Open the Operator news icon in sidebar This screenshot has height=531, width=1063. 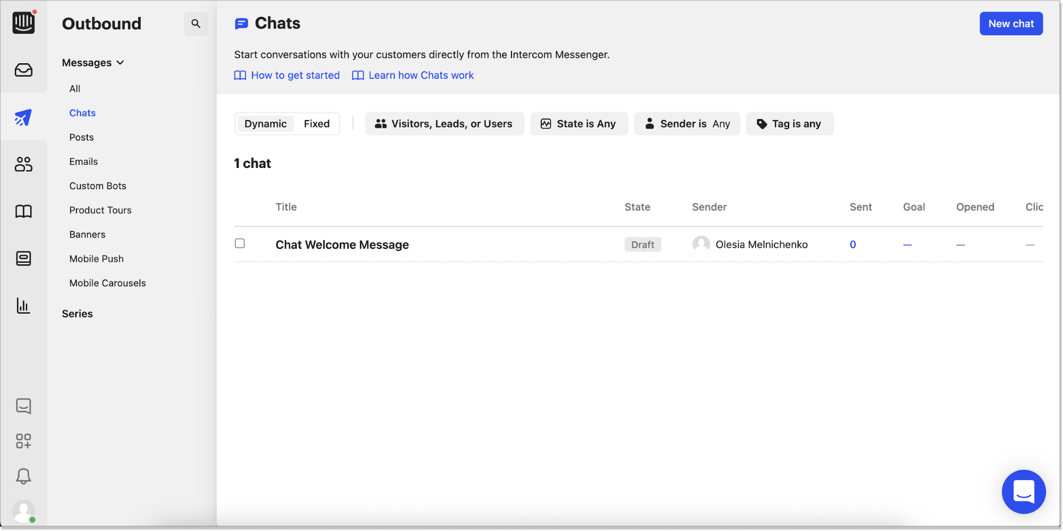(x=23, y=258)
